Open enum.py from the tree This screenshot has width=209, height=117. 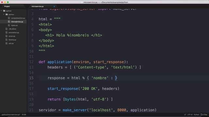(x=12, y=36)
